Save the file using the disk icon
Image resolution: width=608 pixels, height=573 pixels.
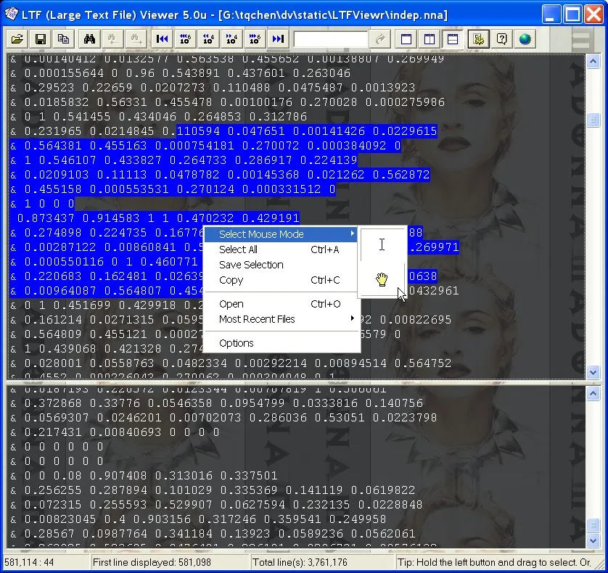41,39
